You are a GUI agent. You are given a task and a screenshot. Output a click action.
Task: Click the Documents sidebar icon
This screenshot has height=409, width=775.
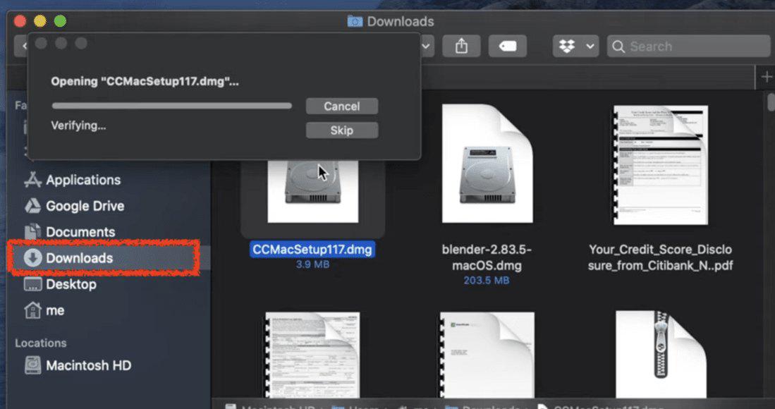tap(32, 232)
